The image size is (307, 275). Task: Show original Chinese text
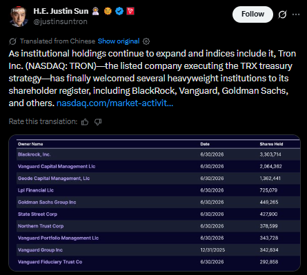[119, 41]
